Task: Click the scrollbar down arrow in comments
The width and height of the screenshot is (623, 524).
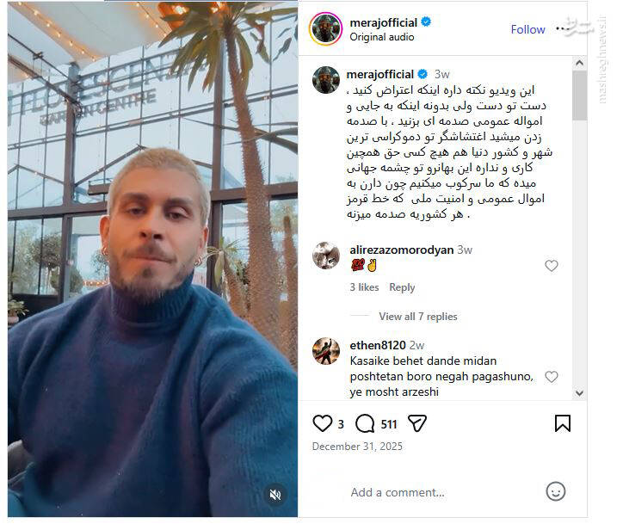Action: tap(579, 393)
